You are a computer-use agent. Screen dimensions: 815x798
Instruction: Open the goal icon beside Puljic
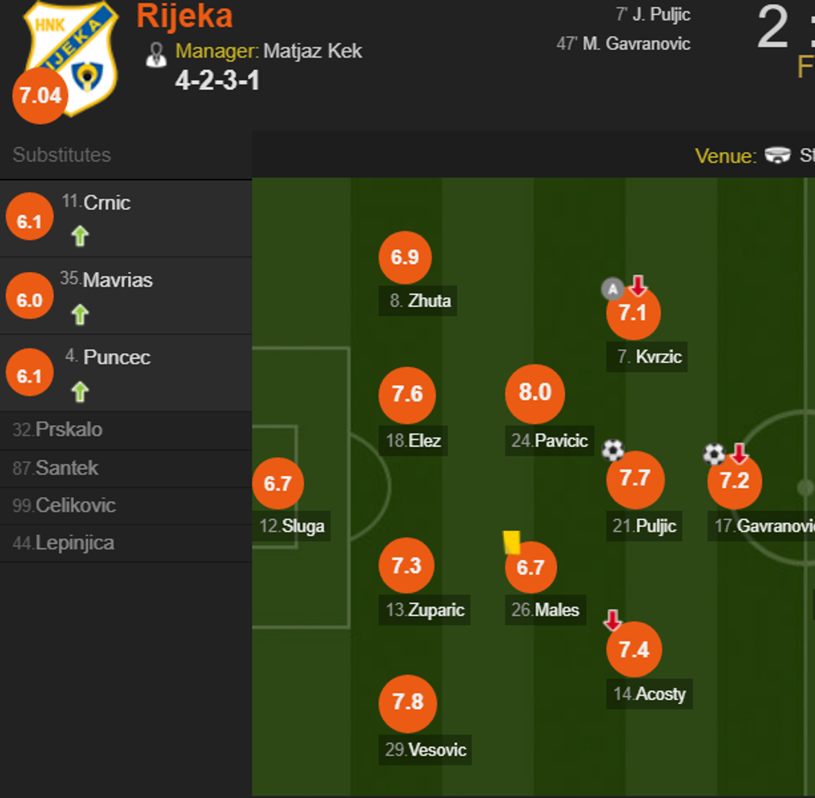[x=613, y=450]
